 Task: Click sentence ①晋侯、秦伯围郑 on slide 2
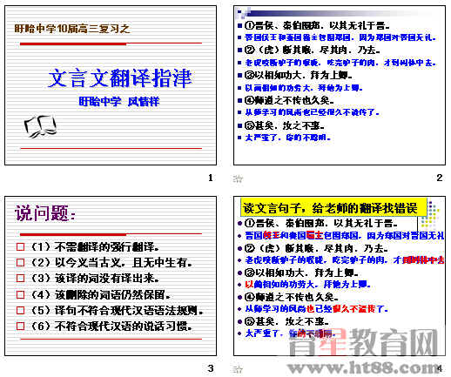(317, 26)
